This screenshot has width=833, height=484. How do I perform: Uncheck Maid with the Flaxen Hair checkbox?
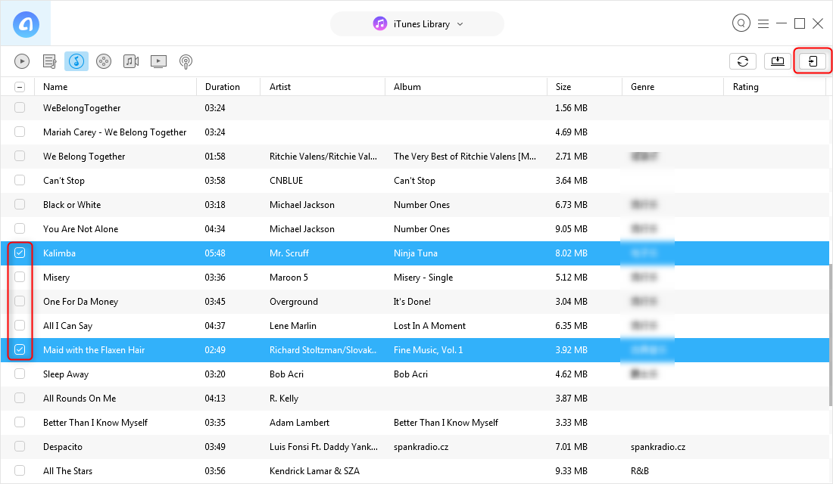(x=20, y=349)
